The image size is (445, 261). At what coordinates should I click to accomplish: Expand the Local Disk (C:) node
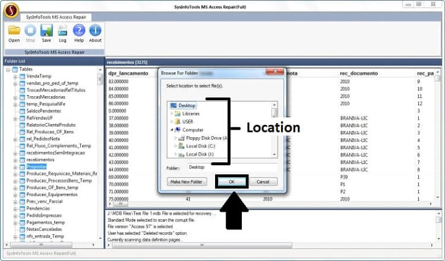point(175,146)
